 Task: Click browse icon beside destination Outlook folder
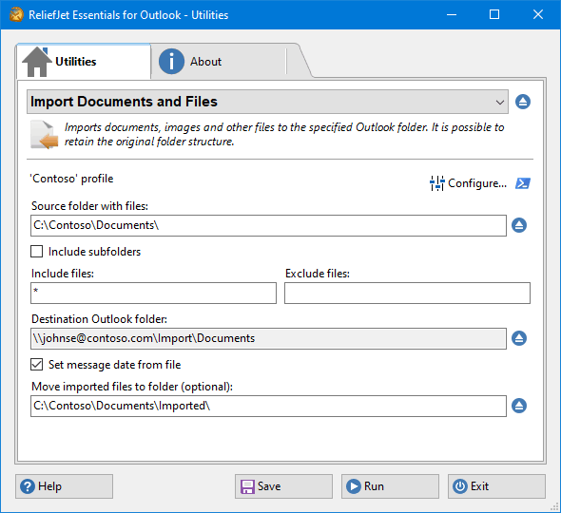coord(519,338)
